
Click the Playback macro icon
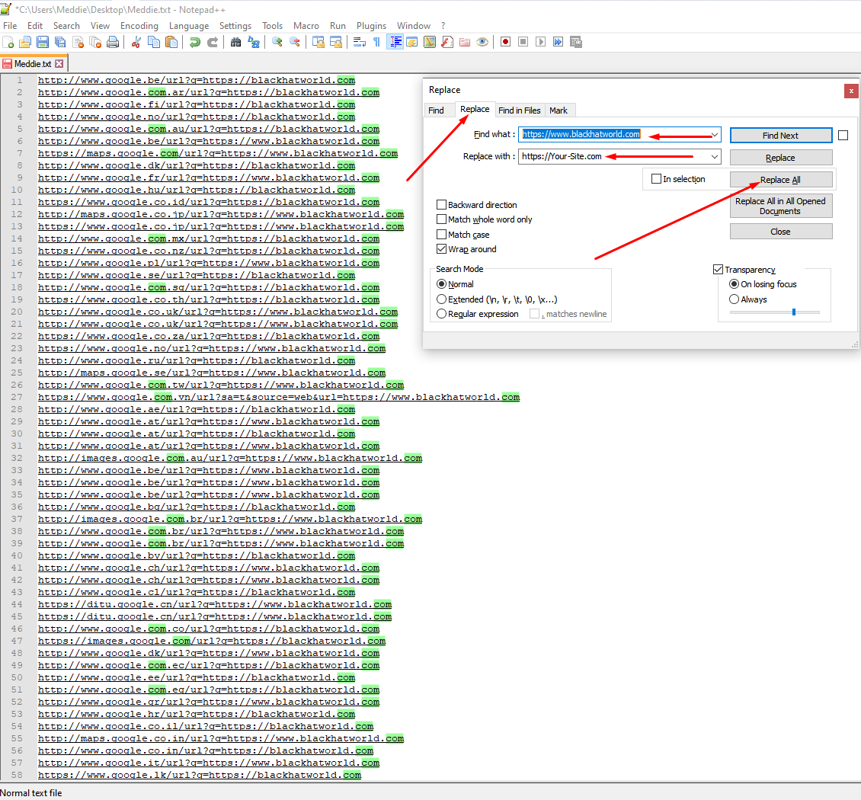(x=541, y=42)
